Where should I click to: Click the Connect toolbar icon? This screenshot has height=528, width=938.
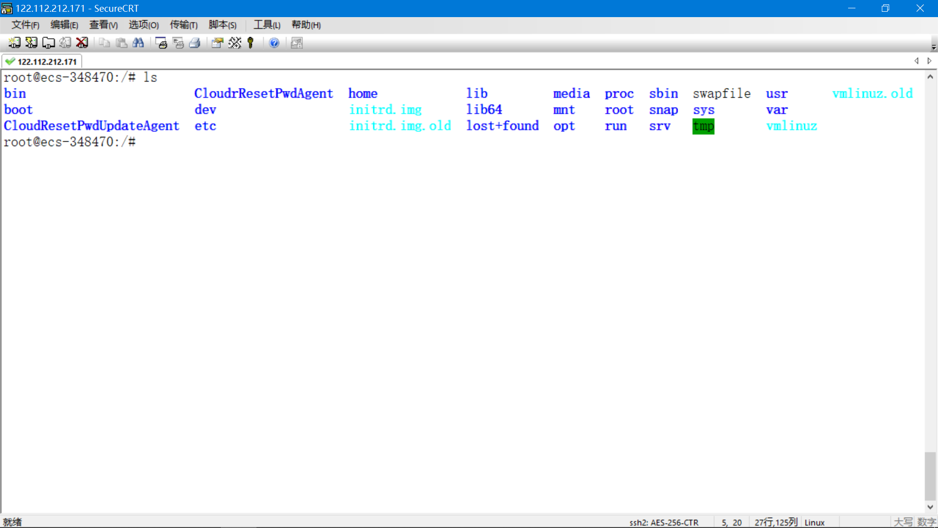14,43
